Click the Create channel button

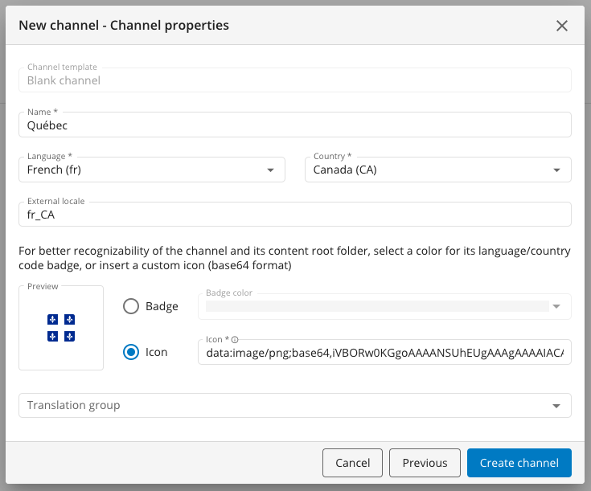click(519, 463)
